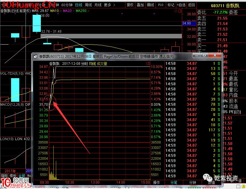Click the 09:30 time axis label

(44, 182)
